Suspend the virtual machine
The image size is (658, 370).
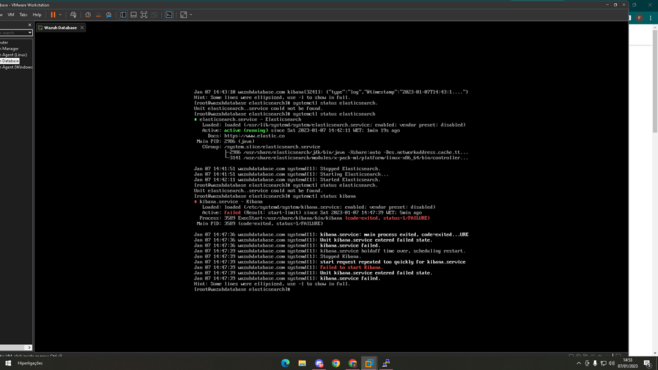coord(53,14)
